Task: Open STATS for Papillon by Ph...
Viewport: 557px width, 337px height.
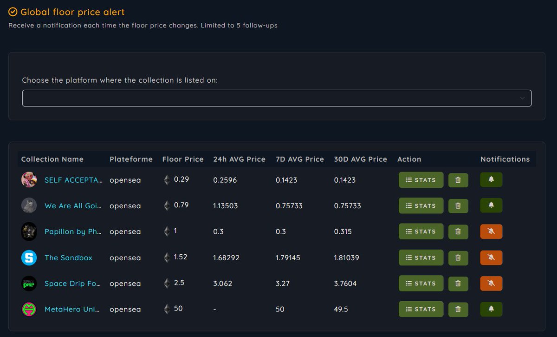Action: pos(421,231)
